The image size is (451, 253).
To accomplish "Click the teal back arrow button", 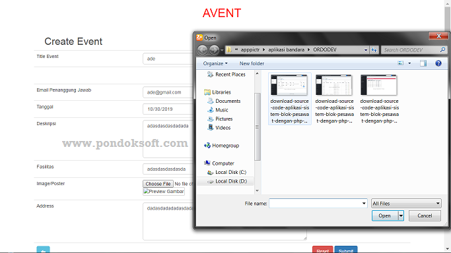I will [x=43, y=250].
